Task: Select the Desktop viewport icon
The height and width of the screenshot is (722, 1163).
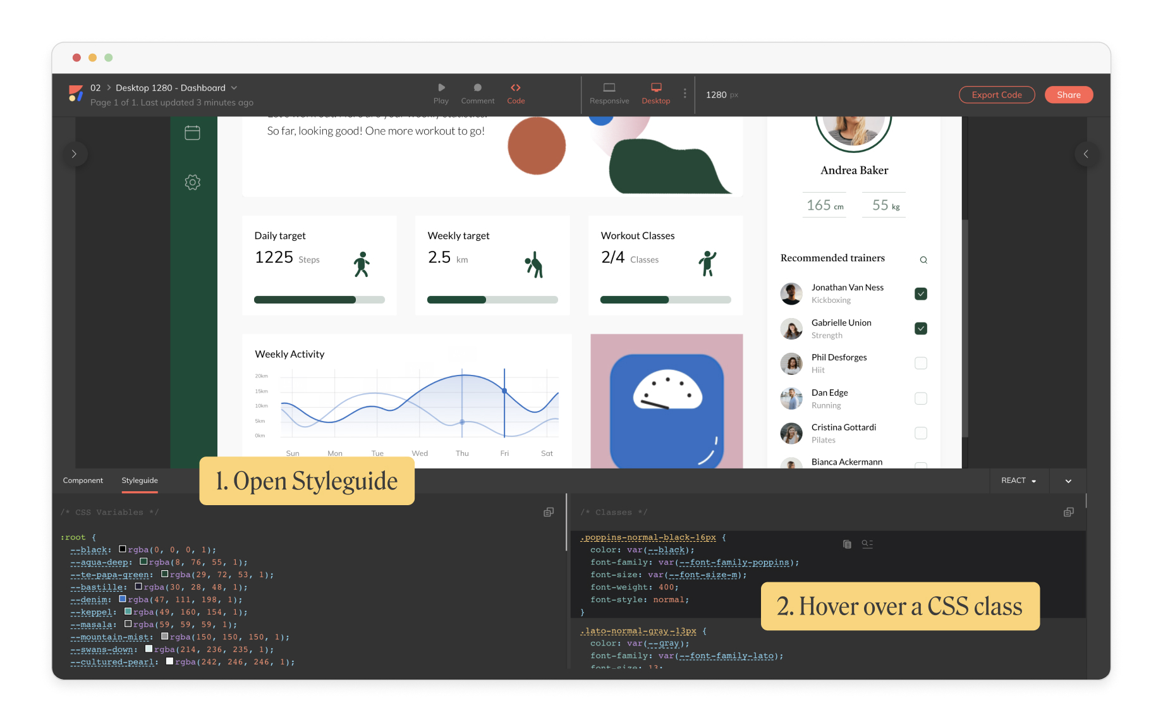Action: pyautogui.click(x=656, y=88)
